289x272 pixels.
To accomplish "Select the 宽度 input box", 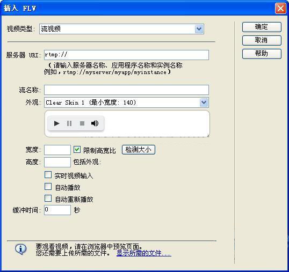I will [x=57, y=150].
